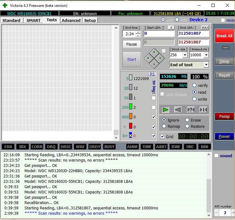Select the PIO access mode radio
235x220 pixels.
tap(177, 19)
